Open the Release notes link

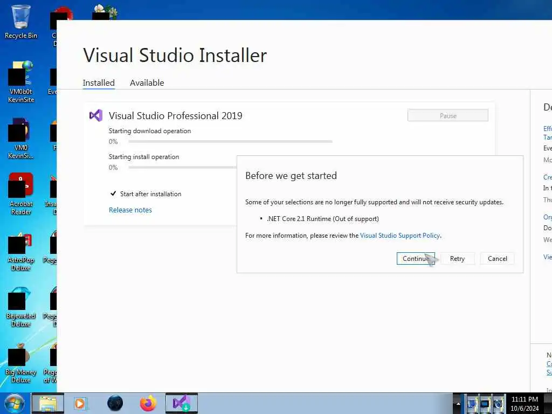pos(130,210)
